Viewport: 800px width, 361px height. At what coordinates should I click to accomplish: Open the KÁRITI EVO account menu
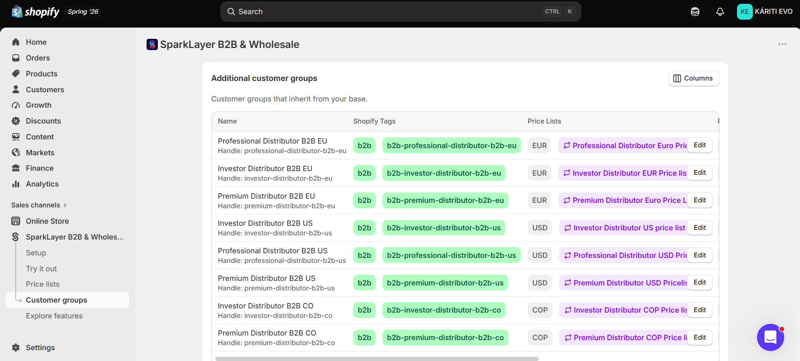(x=765, y=12)
